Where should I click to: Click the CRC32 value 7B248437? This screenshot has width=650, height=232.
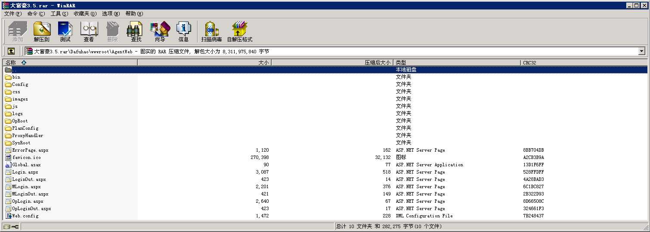coord(533,216)
